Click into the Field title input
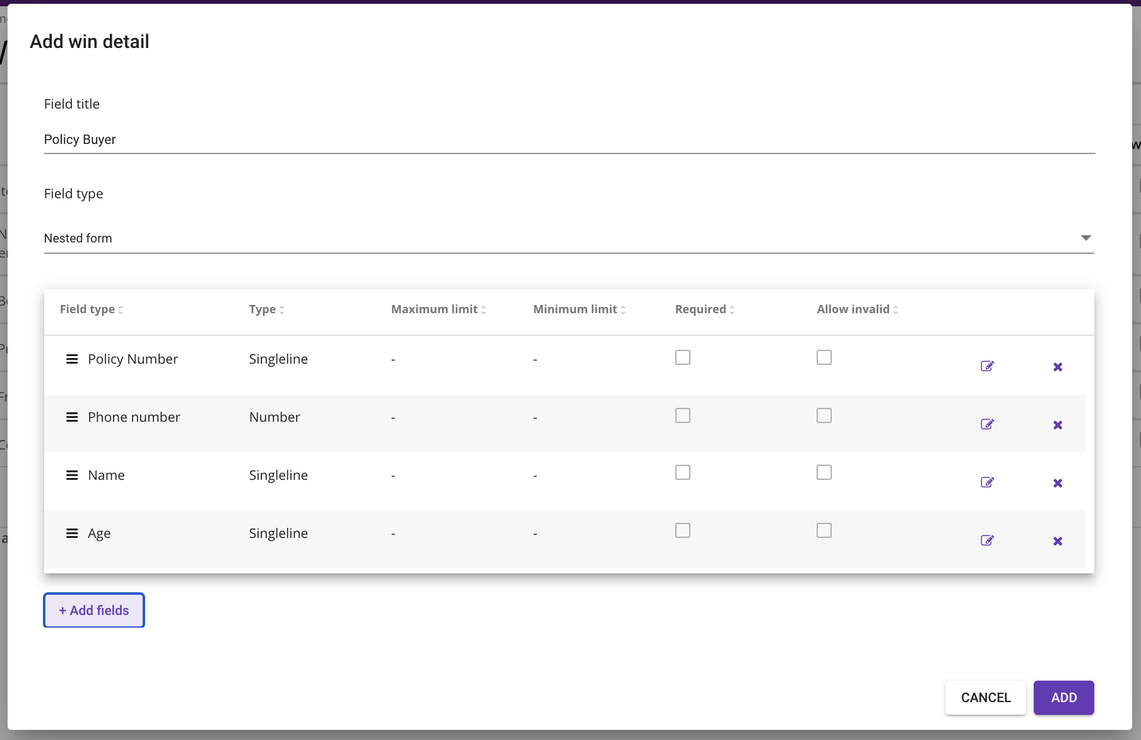This screenshot has width=1141, height=740. [x=568, y=140]
